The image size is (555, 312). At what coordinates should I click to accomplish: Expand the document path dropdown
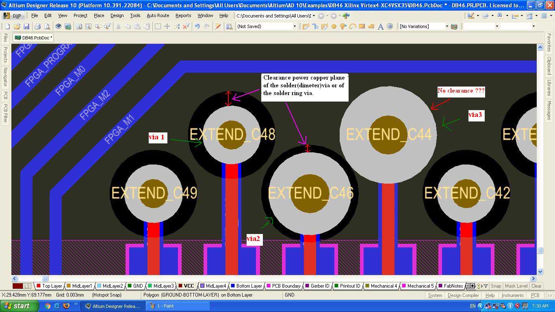pyautogui.click(x=314, y=16)
